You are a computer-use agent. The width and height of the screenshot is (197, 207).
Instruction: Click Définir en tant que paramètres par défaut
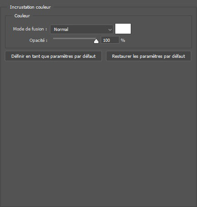point(54,56)
